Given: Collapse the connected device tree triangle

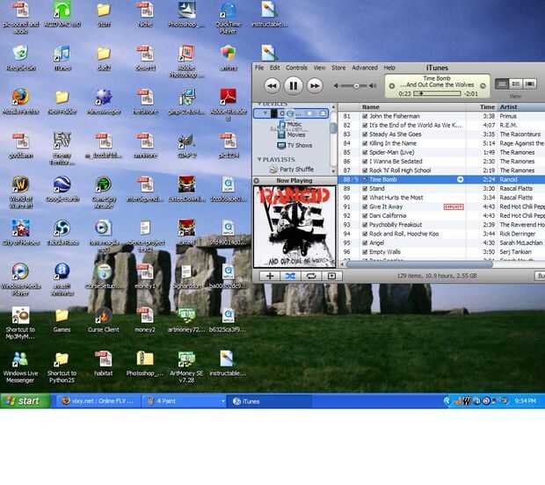Looking at the screenshot, I should (265, 113).
